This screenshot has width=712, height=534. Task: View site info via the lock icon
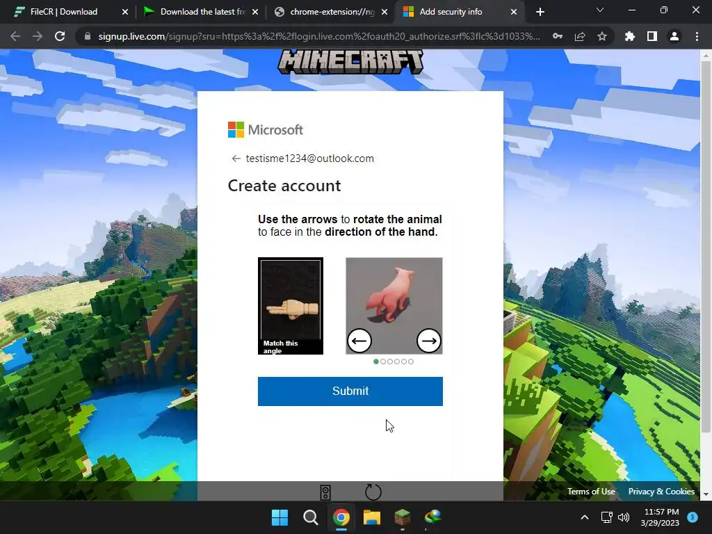point(87,36)
